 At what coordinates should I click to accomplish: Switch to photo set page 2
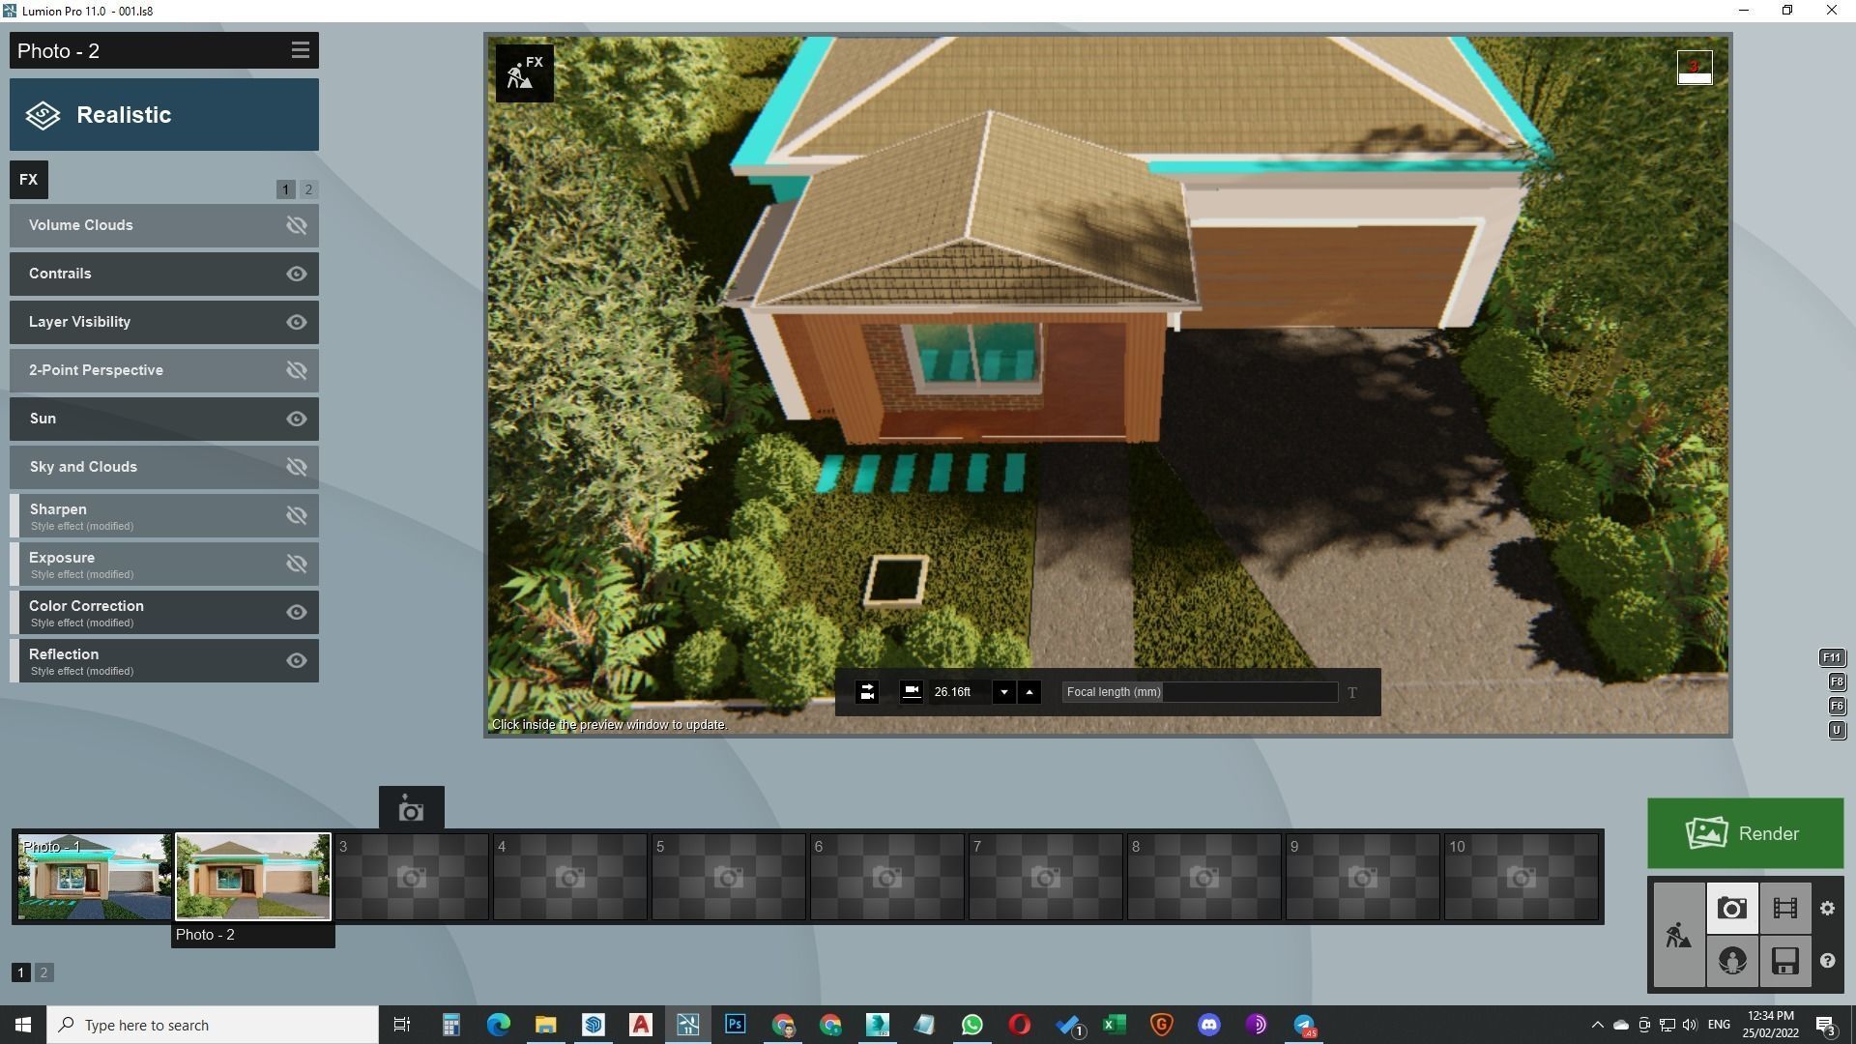tap(43, 972)
